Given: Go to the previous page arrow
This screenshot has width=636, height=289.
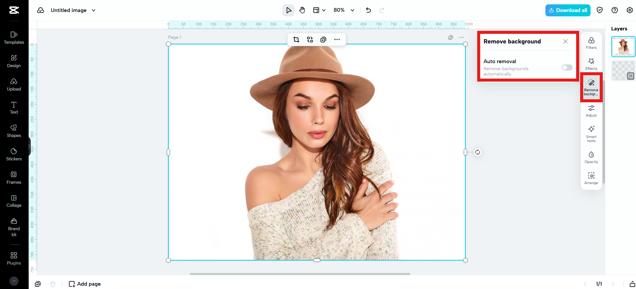Looking at the screenshot, I should tap(585, 284).
